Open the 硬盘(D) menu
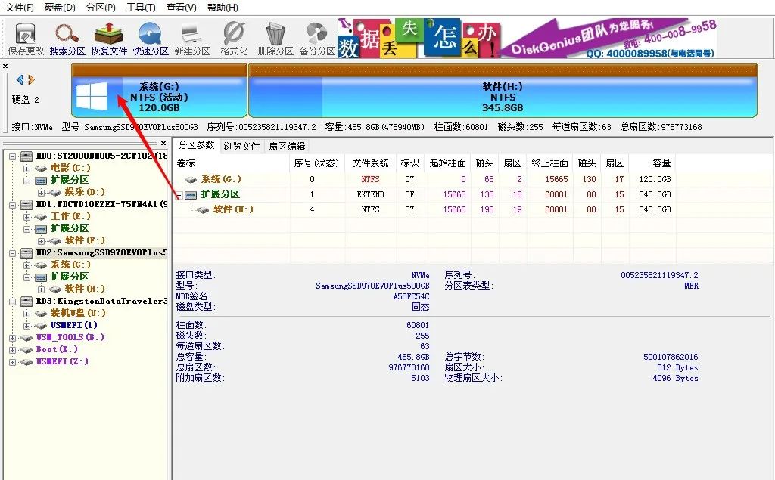The height and width of the screenshot is (480, 775). coord(60,8)
